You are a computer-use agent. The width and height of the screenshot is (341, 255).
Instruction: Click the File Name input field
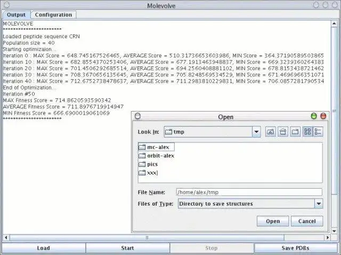point(249,192)
